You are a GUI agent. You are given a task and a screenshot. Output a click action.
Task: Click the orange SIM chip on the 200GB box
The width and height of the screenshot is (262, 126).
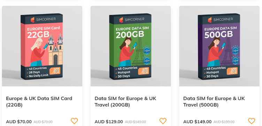[x=144, y=71]
